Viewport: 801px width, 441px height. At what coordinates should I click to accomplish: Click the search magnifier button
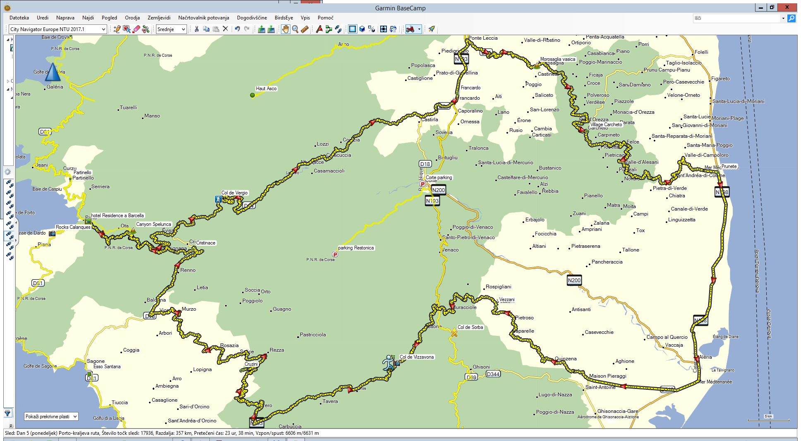click(x=791, y=18)
